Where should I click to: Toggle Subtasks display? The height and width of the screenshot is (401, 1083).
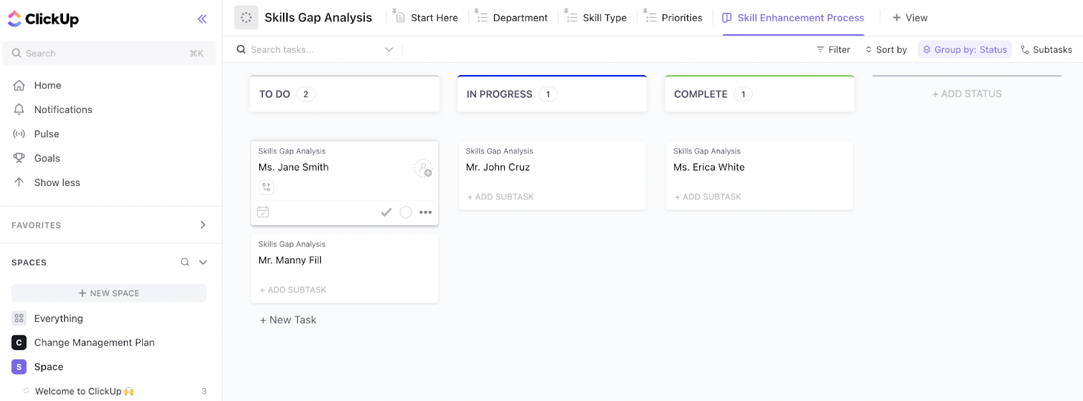pyautogui.click(x=1046, y=49)
